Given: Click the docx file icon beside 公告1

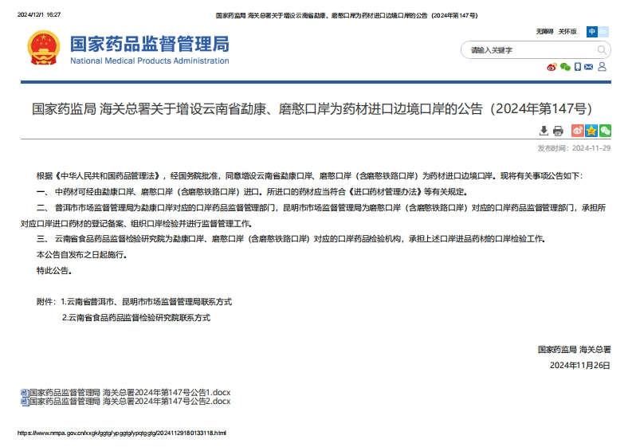Looking at the screenshot, I should click(x=24, y=393).
